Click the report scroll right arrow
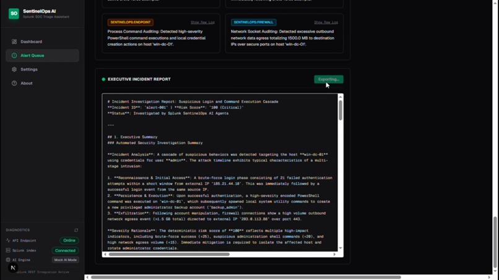 334,254
